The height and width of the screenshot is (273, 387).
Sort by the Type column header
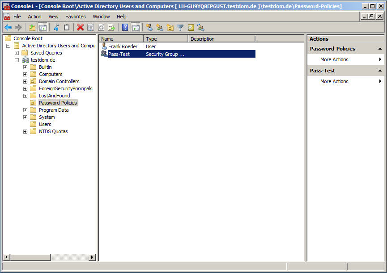coord(166,39)
